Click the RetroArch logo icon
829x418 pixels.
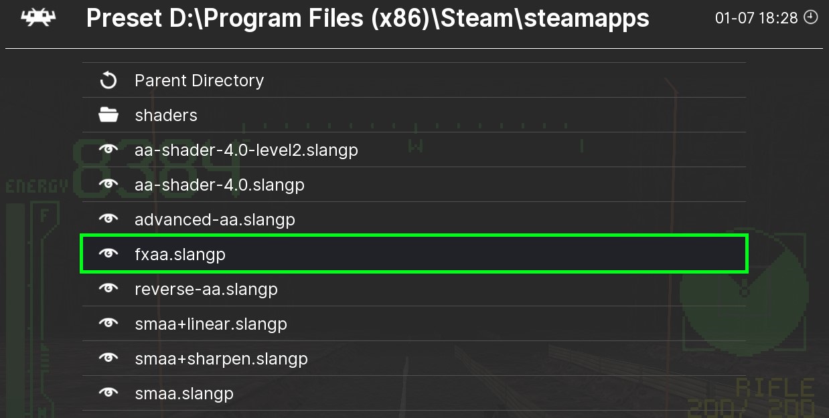click(39, 18)
